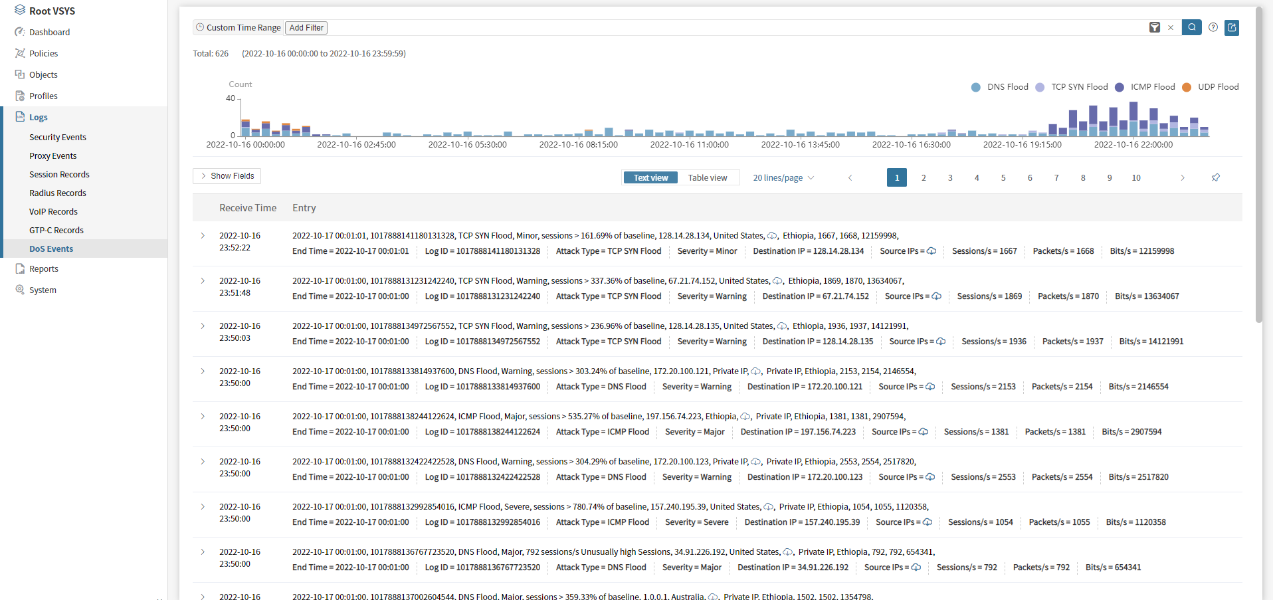Click the Custom Time Range selector
Viewport: 1273px width, 600px height.
point(239,28)
